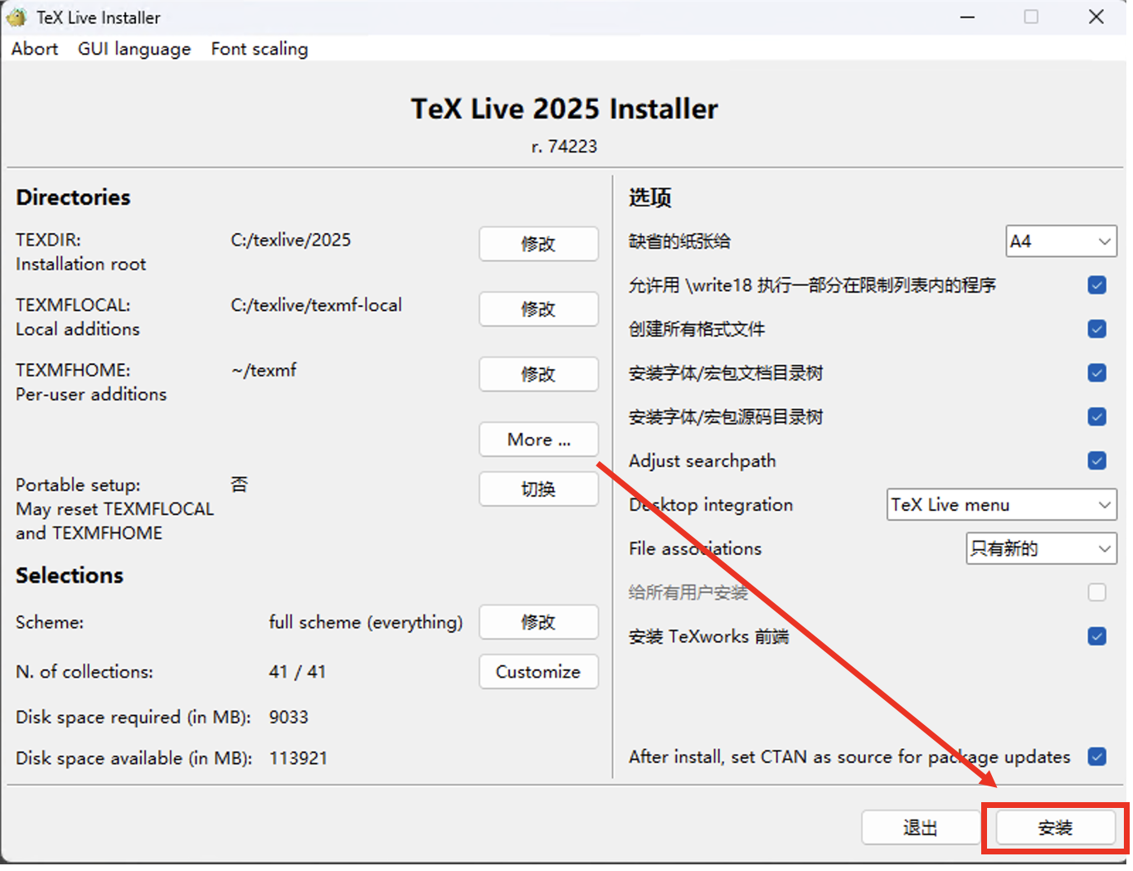This screenshot has height=871, width=1133.
Task: Open the More ... directories button
Action: (x=538, y=440)
